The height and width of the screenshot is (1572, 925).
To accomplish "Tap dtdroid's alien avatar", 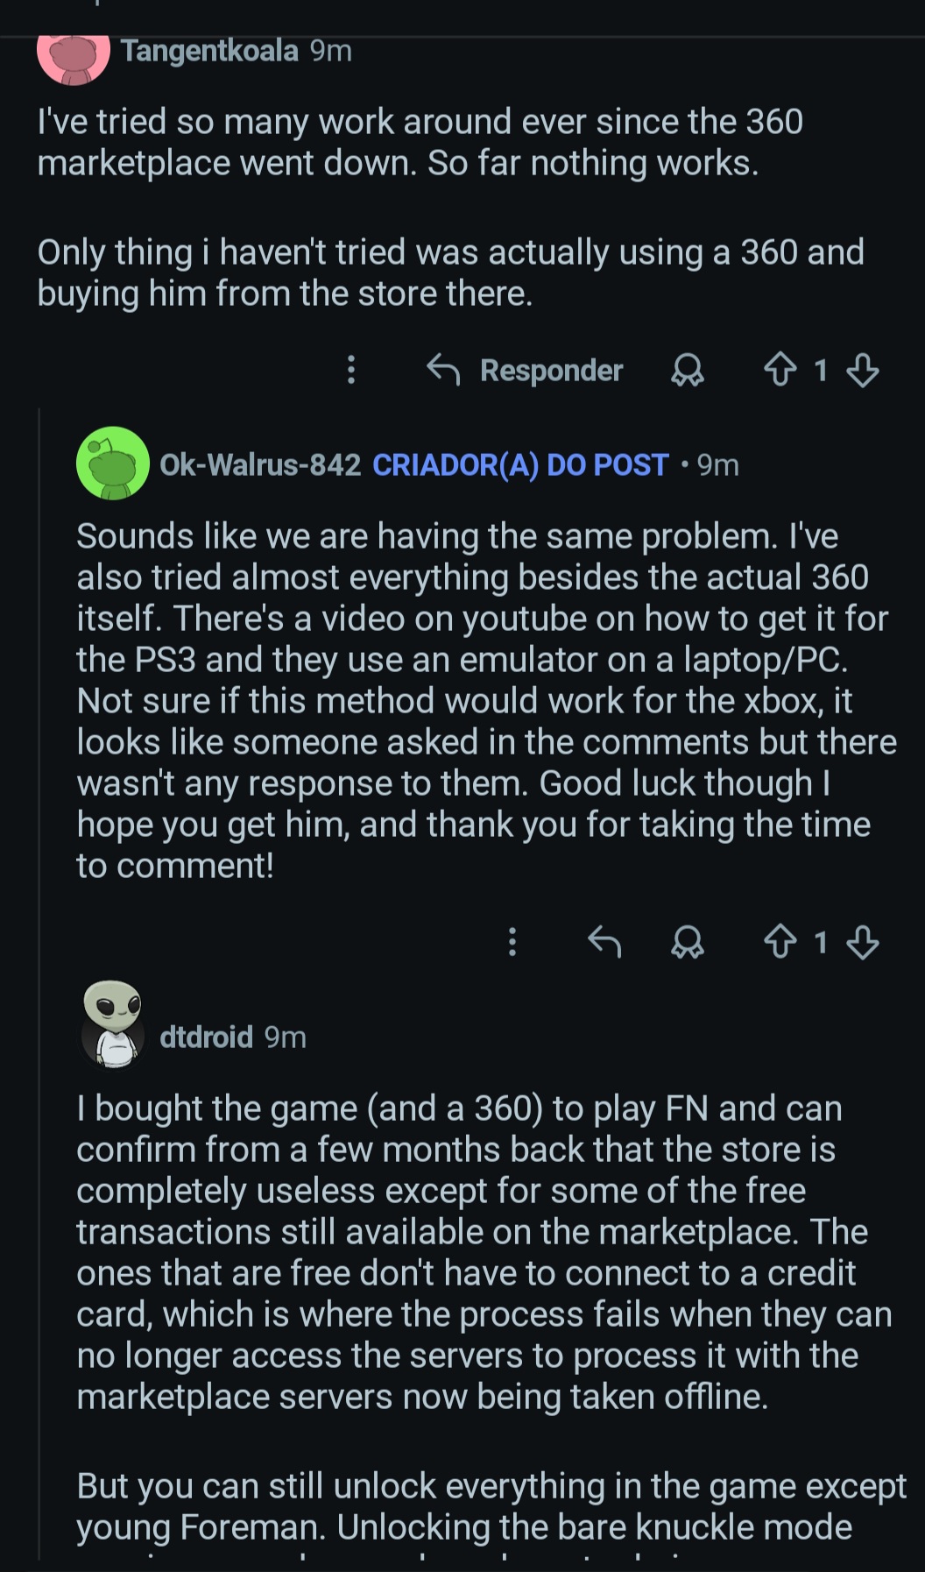I will (112, 1023).
